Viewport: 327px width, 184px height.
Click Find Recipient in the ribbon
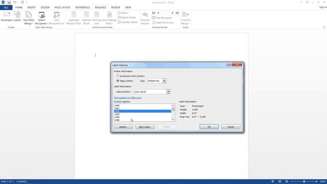click(162, 18)
